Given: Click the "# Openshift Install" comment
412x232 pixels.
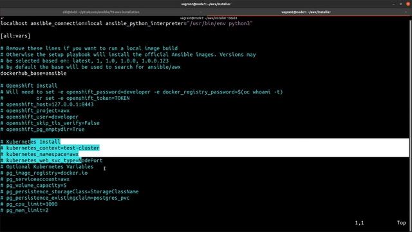Looking at the screenshot, I should tap(29, 86).
